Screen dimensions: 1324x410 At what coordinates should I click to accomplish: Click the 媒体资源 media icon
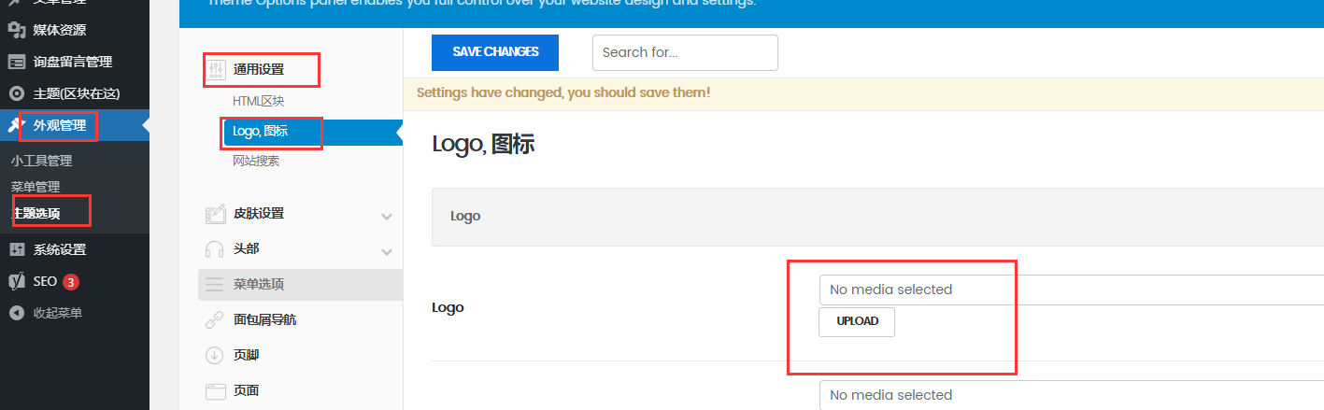point(16,30)
